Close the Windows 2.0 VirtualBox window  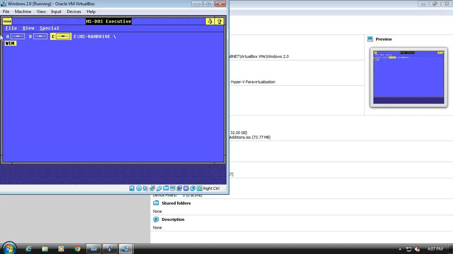pyautogui.click(x=220, y=4)
